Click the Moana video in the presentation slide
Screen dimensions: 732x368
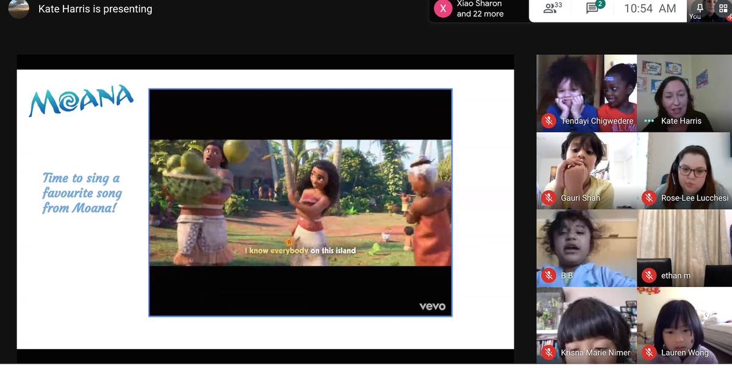(300, 202)
